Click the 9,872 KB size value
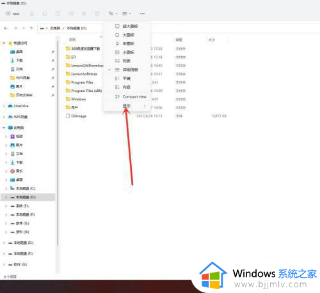This screenshot has width=320, height=293. pyautogui.click(x=220, y=116)
